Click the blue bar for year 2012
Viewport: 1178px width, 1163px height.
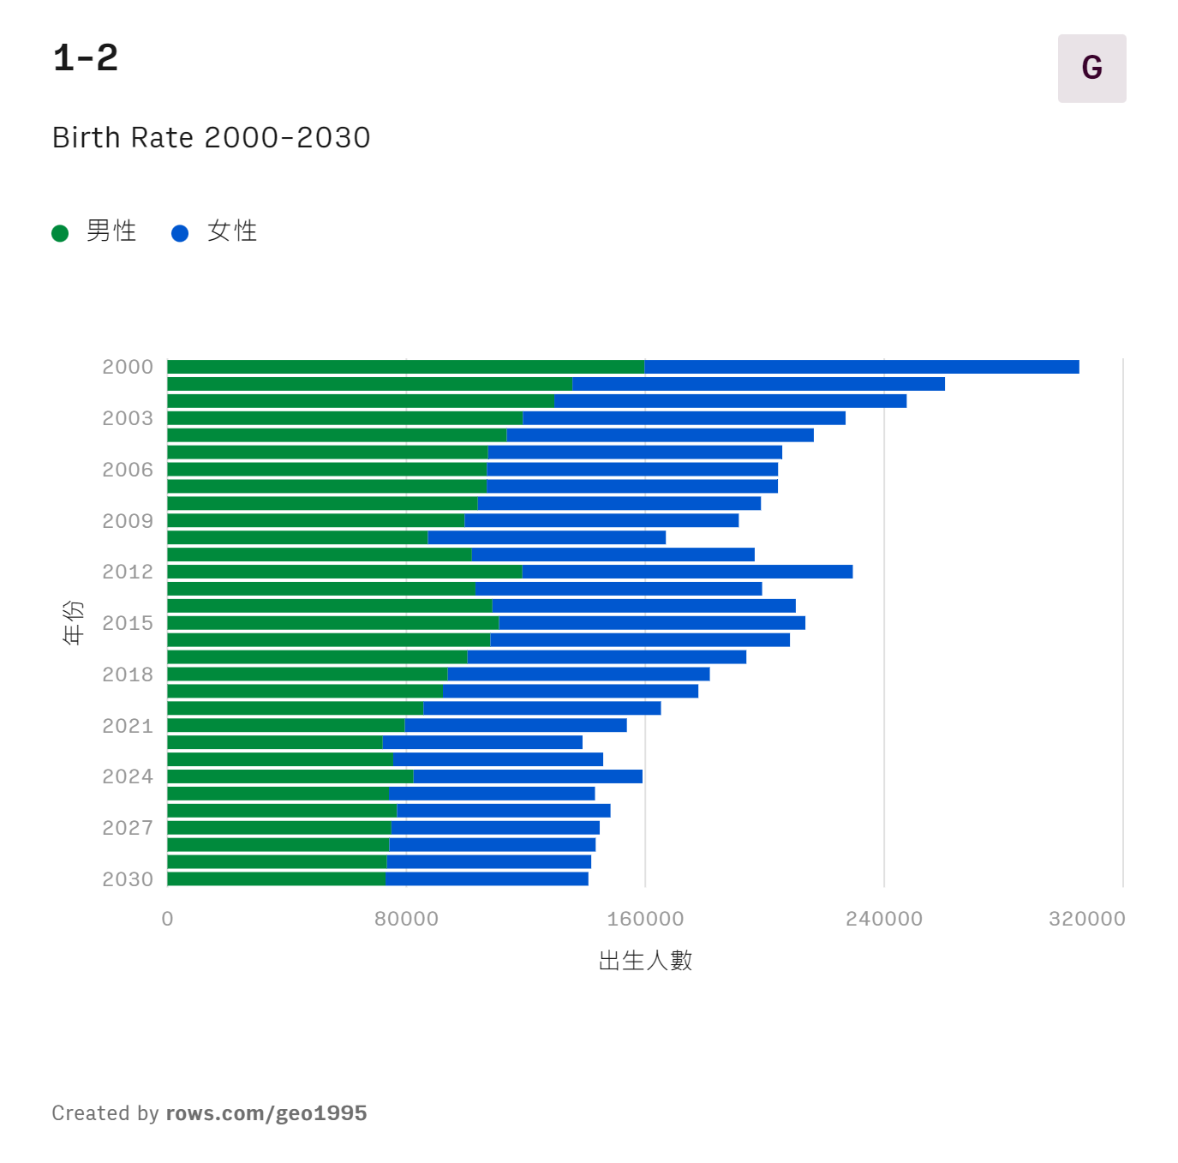tap(687, 572)
